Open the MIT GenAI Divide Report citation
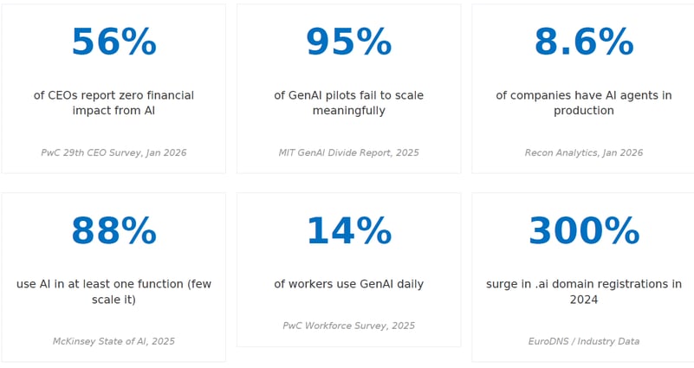The width and height of the screenshot is (694, 368). [348, 152]
